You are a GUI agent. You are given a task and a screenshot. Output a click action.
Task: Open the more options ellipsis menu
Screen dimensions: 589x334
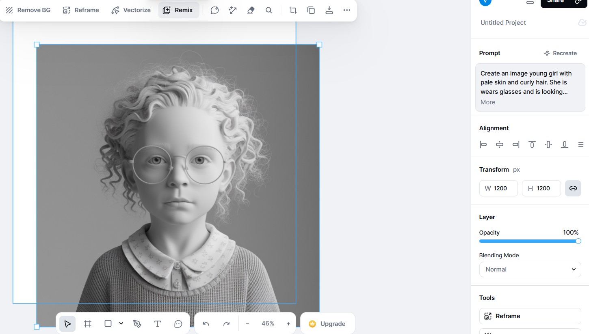(x=346, y=10)
